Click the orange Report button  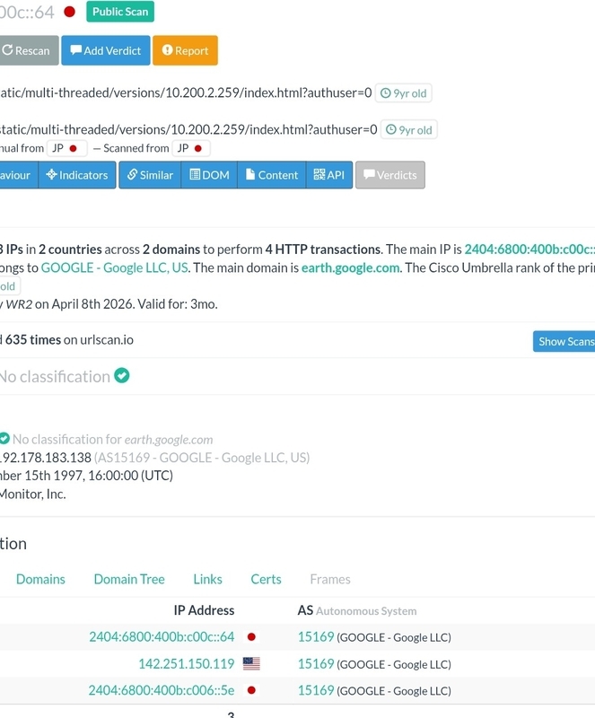pyautogui.click(x=185, y=50)
